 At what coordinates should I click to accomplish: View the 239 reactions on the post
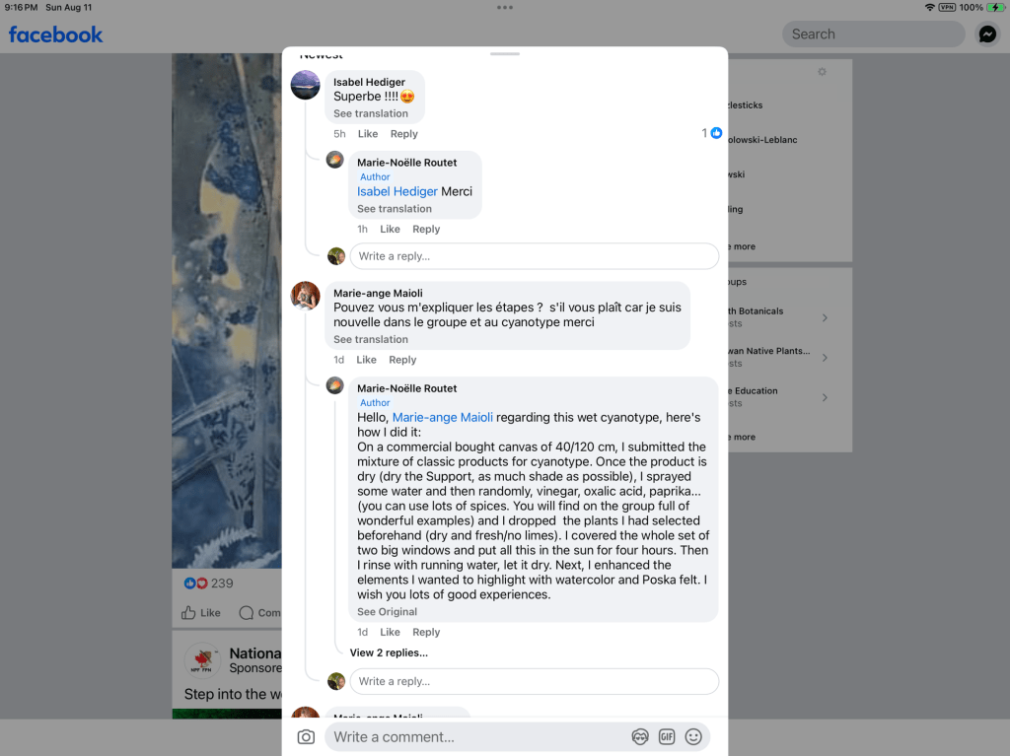click(209, 583)
